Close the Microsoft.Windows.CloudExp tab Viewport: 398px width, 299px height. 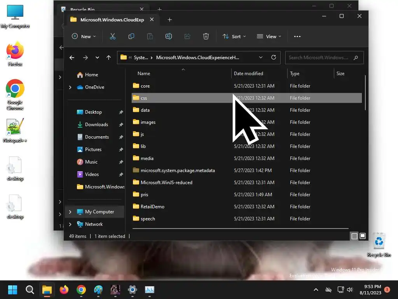point(152,19)
